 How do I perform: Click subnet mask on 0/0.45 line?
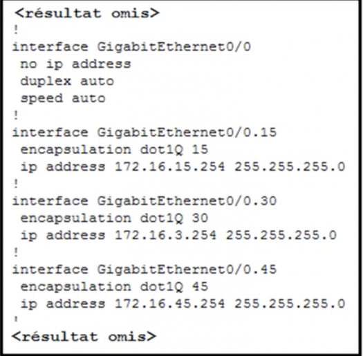290,303
